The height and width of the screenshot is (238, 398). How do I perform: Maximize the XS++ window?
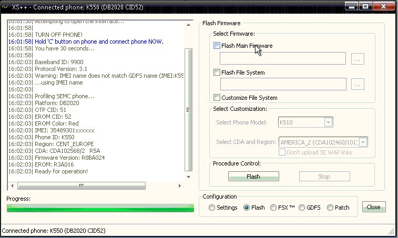(x=365, y=6)
